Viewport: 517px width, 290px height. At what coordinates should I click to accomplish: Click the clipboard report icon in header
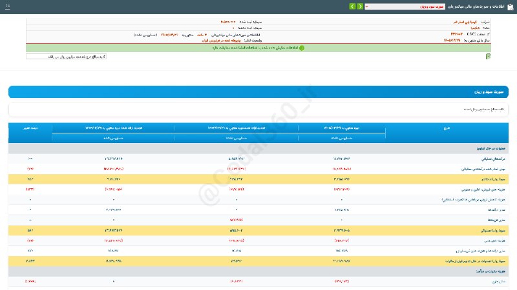(511, 7)
